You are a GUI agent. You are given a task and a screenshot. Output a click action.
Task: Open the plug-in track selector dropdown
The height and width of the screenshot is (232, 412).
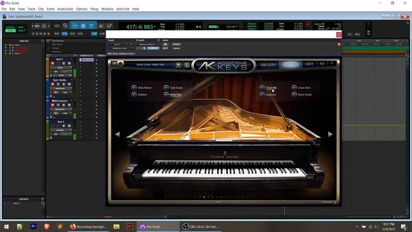click(x=118, y=44)
